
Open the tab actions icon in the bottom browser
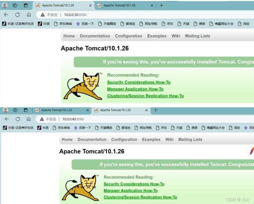tap(26, 110)
